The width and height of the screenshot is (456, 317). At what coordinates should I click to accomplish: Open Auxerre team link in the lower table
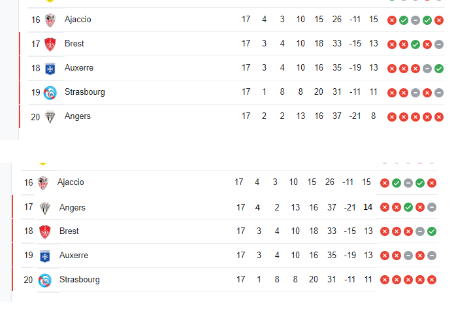[74, 256]
